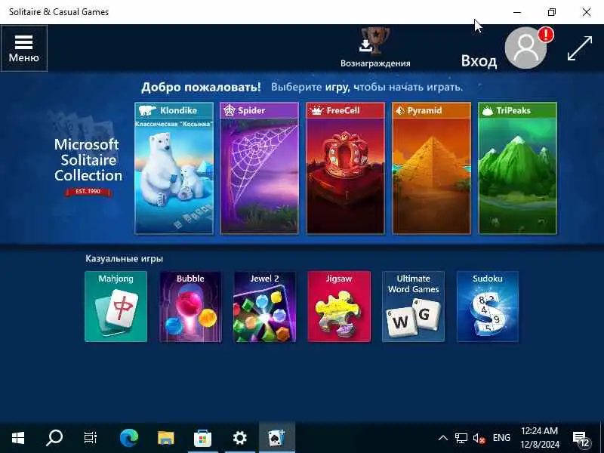Image resolution: width=604 pixels, height=453 pixels.
Task: Open Ultimate Word Games tile
Action: pos(413,307)
